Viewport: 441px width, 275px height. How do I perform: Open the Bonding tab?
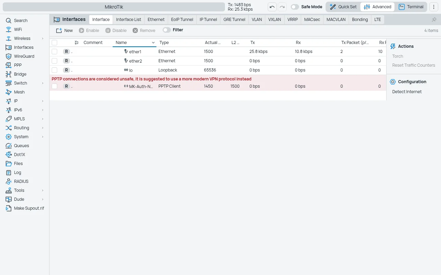(360, 20)
